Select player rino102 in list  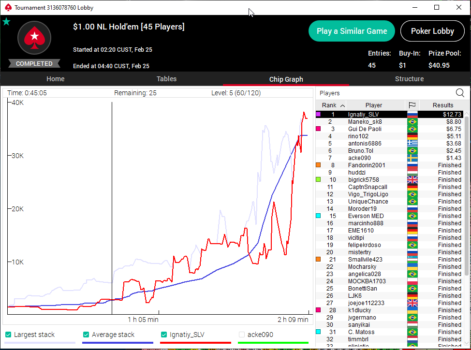tap(389, 136)
